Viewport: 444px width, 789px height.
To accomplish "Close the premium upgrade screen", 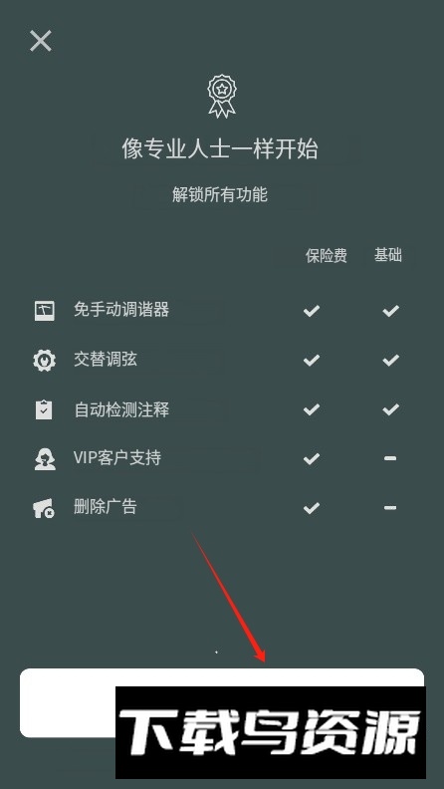I will (41, 41).
